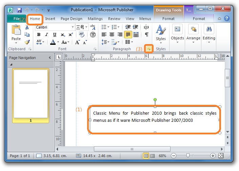Screen dimensions: 239x171
Task: Click the Clear Formatting eraser icon
Action: click(82, 35)
